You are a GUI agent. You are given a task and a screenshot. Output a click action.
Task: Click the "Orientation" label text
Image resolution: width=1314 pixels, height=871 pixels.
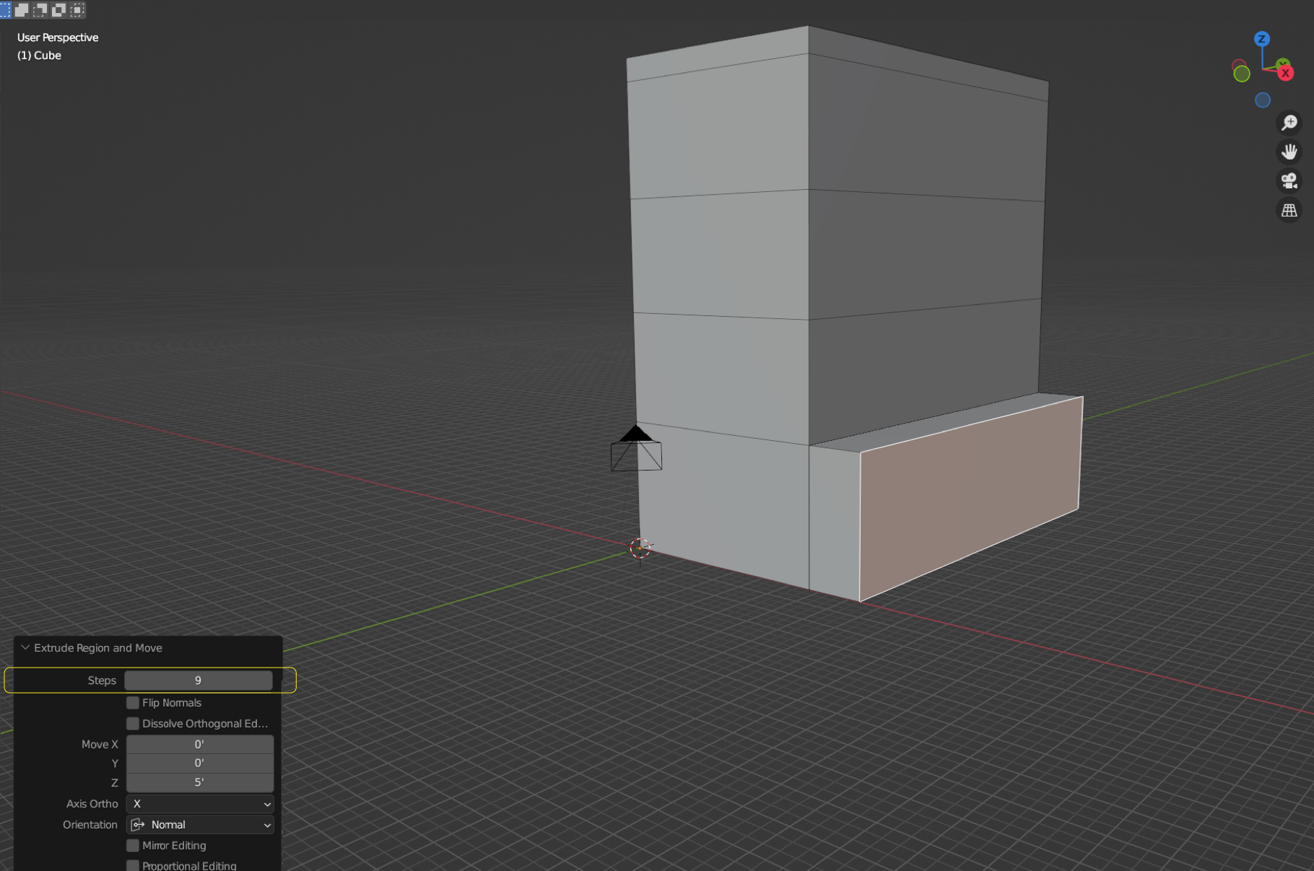[x=90, y=825]
